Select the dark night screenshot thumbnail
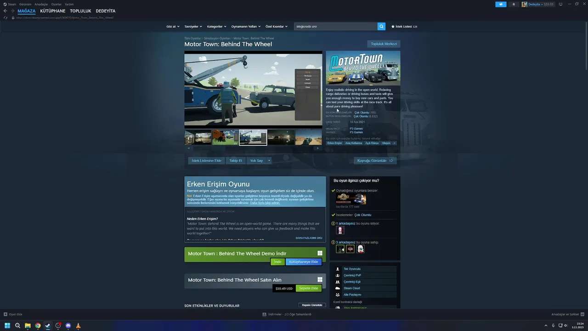Image resolution: width=588 pixels, height=331 pixels. click(281, 137)
